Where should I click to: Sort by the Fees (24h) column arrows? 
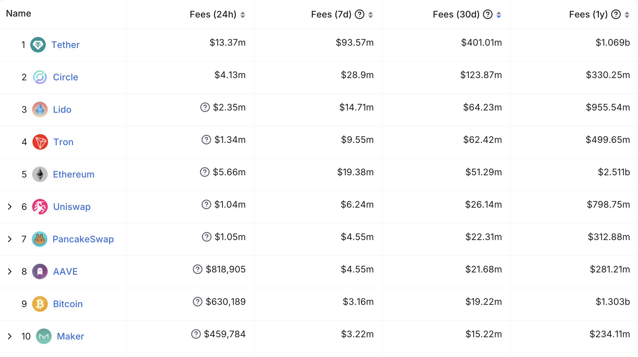point(243,15)
